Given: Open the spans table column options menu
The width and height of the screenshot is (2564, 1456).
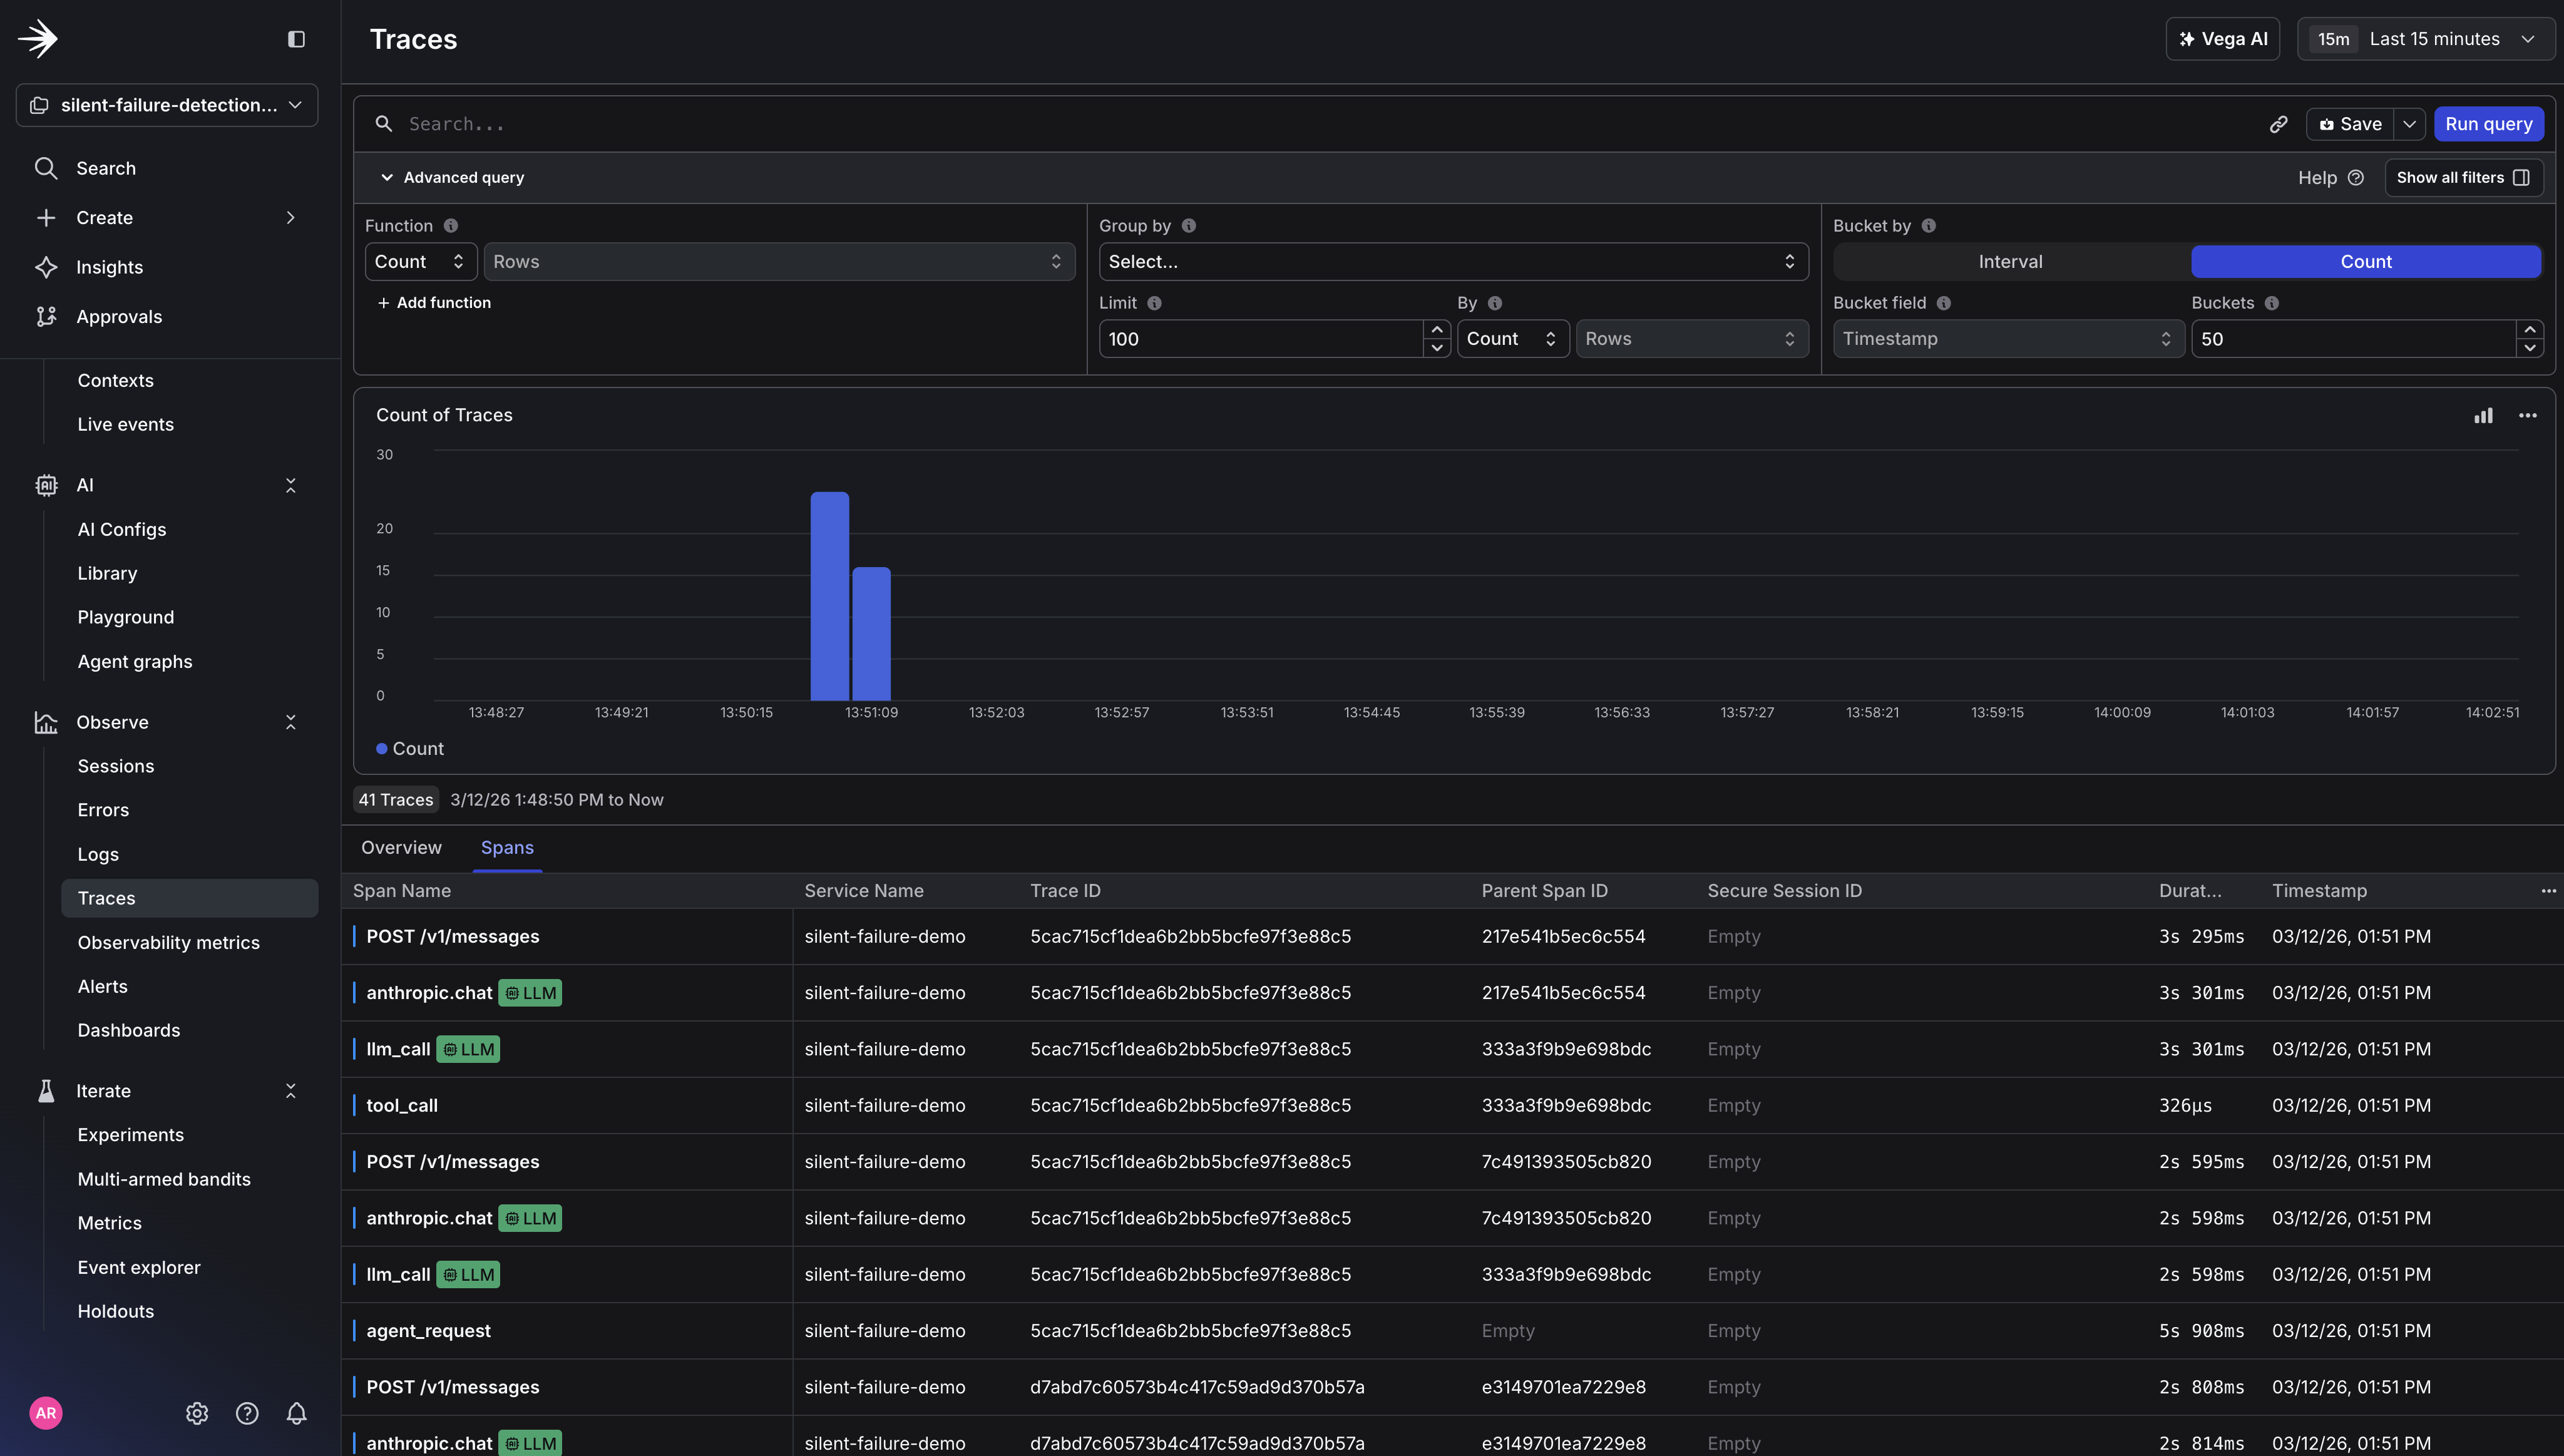Looking at the screenshot, I should tap(2548, 890).
